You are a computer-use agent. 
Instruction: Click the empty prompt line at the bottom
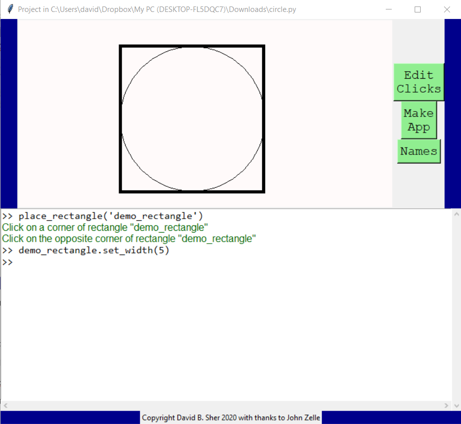click(7, 262)
